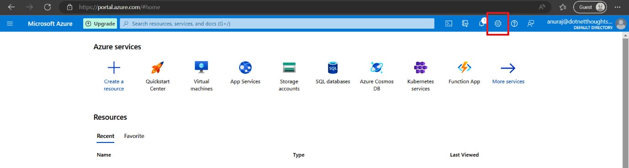Screen dimensions: 629x168
Task: View site information lock icon
Action: click(69, 7)
